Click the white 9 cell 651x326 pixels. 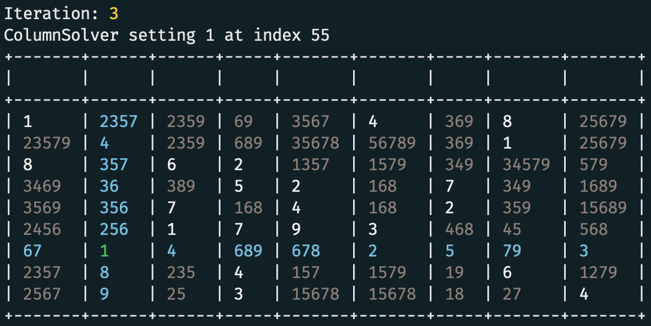click(296, 230)
